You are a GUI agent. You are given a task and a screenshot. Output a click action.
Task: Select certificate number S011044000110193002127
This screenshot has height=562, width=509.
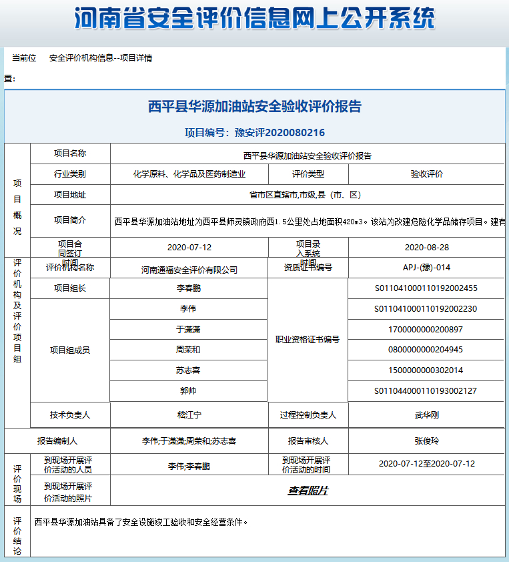pos(426,390)
